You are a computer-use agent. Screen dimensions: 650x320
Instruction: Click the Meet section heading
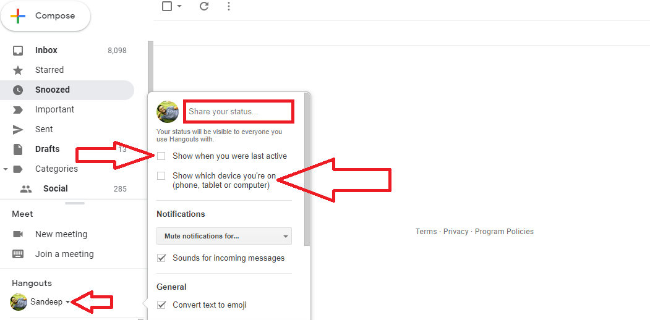click(x=22, y=214)
